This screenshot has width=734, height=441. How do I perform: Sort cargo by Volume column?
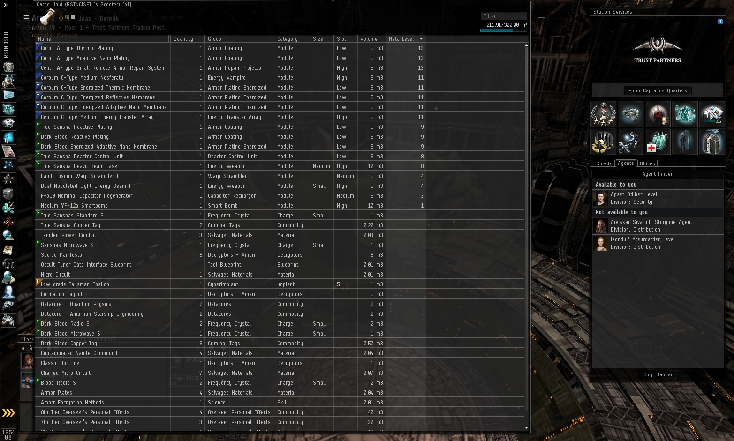[x=371, y=39]
